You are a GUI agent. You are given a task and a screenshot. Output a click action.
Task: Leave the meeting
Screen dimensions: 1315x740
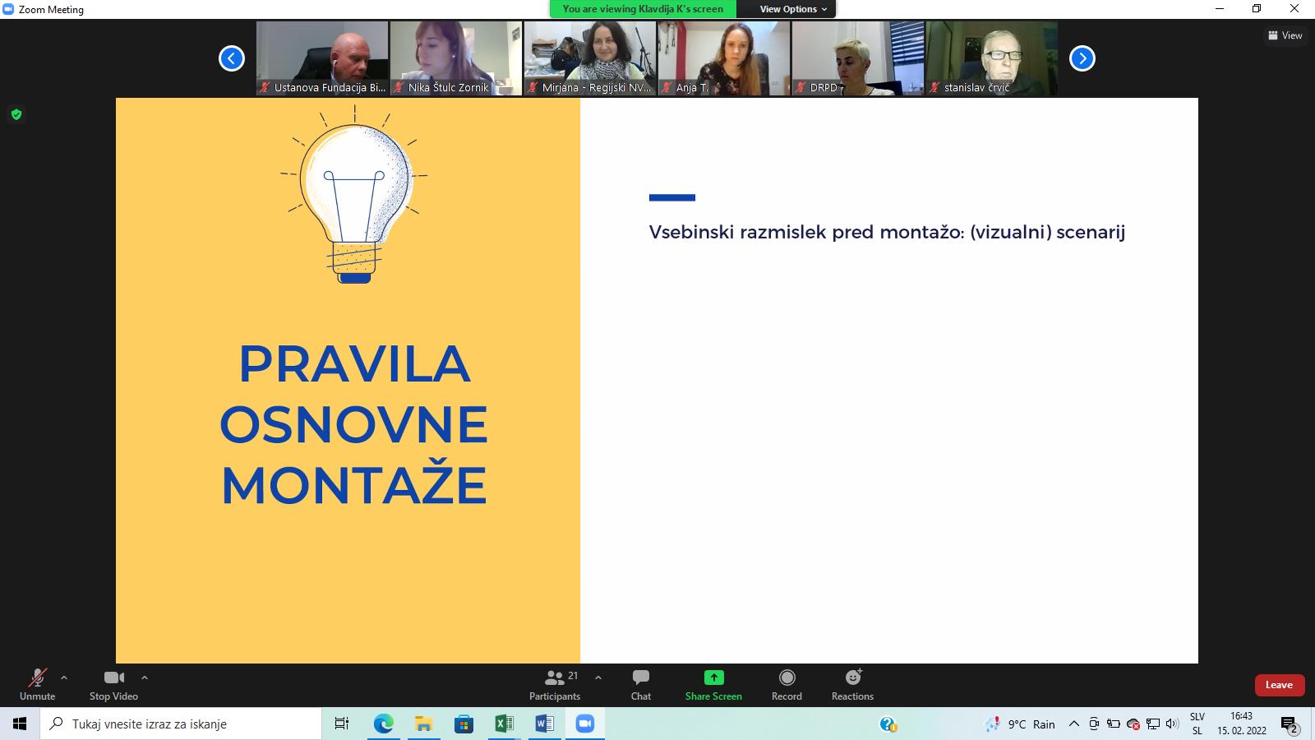(x=1279, y=685)
